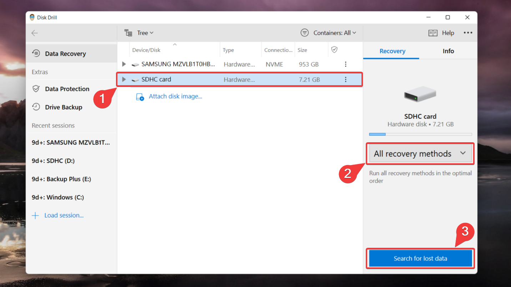Maximize the Disk Drill window
This screenshot has height=287, width=511.
click(x=447, y=17)
